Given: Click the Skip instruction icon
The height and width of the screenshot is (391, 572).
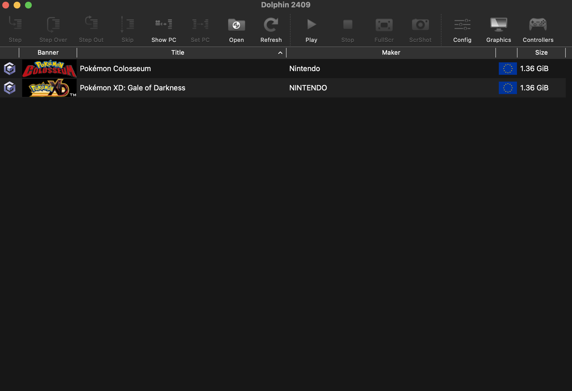Looking at the screenshot, I should (x=127, y=24).
